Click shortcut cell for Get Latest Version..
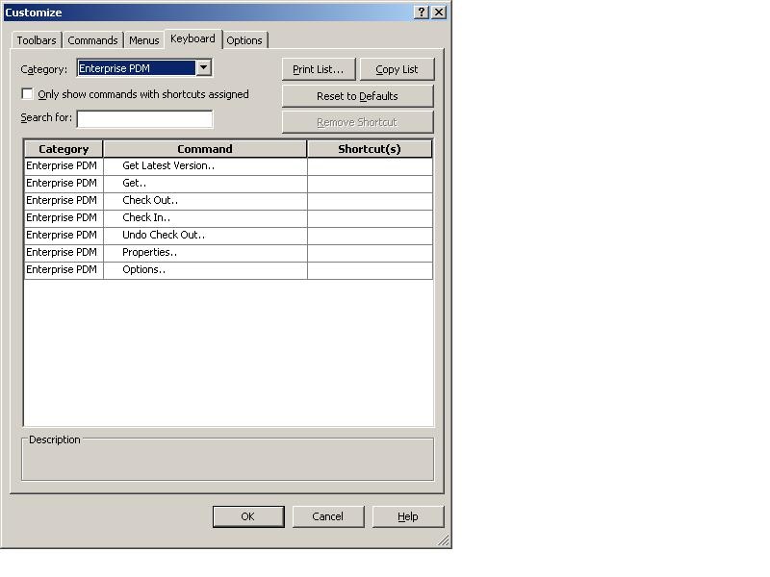The height and width of the screenshot is (577, 770). tap(370, 166)
